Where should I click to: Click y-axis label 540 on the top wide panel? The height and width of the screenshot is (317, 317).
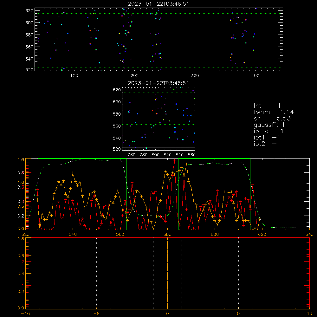[29, 59]
